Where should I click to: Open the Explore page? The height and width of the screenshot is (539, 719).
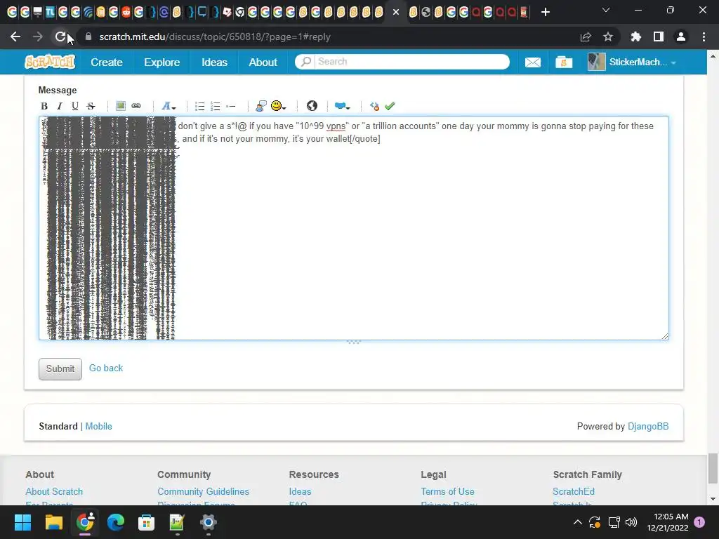(x=162, y=62)
